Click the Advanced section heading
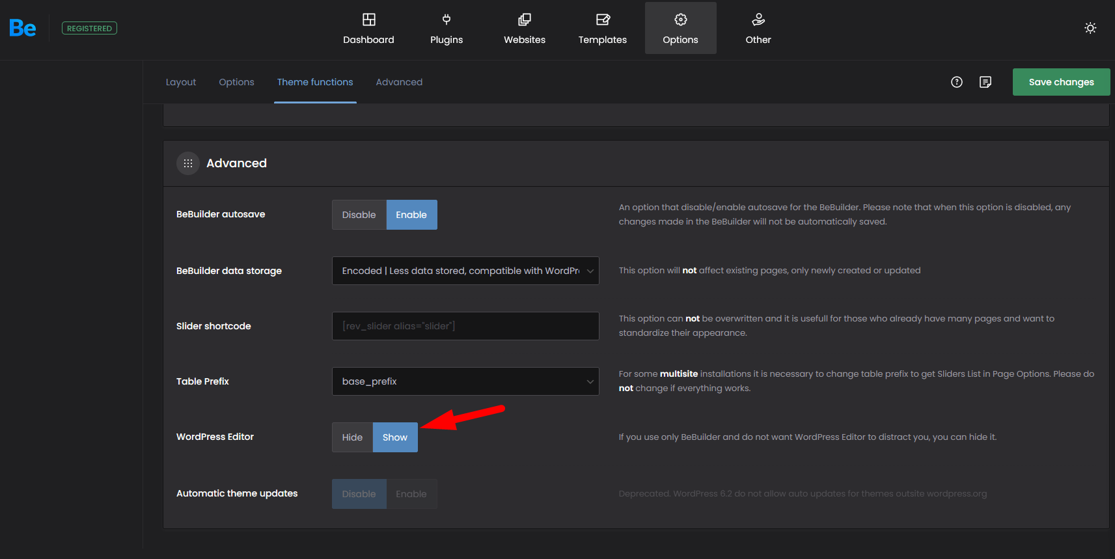The width and height of the screenshot is (1115, 559). [x=236, y=163]
